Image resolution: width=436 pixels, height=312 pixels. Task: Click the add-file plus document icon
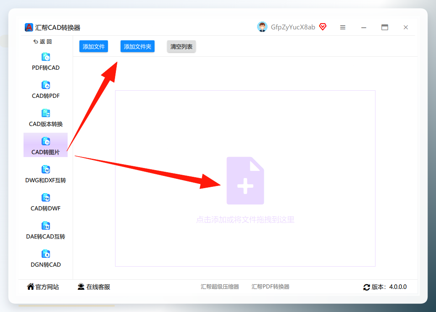pos(245,181)
